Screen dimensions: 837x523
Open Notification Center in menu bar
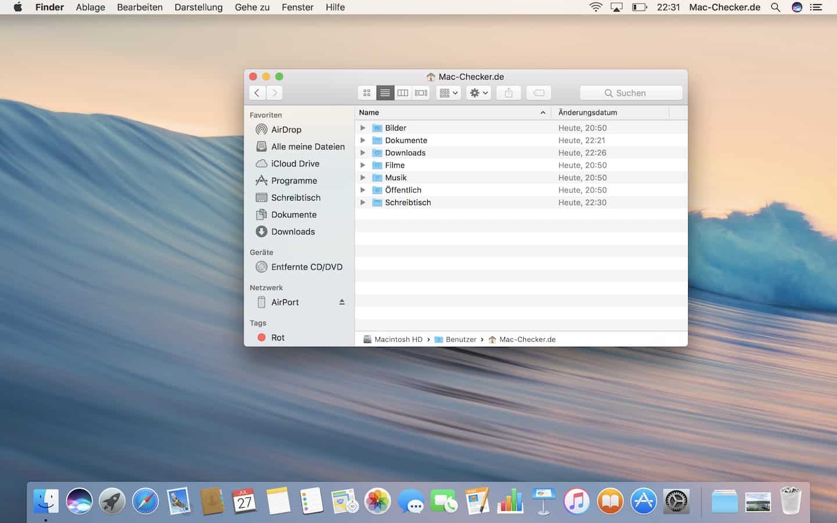[x=816, y=7]
